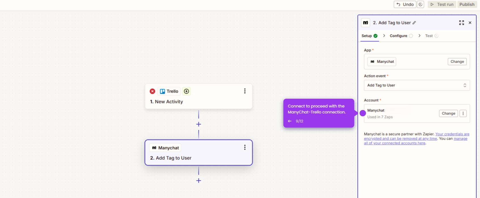480x198 pixels.
Task: Click the Manychat app chip in App field
Action: 382,62
